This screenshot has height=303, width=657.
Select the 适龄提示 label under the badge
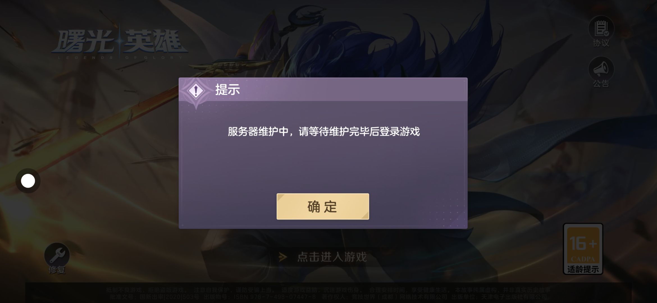tap(583, 269)
